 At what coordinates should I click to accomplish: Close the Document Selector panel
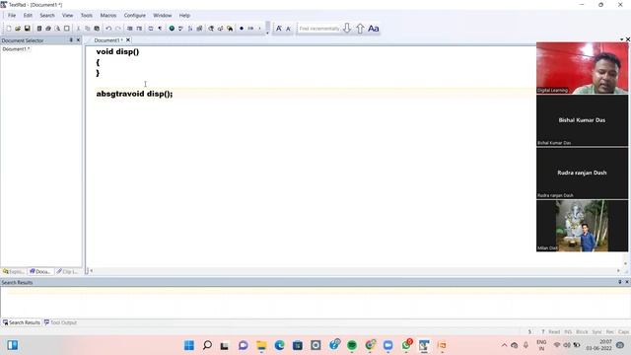click(x=78, y=40)
